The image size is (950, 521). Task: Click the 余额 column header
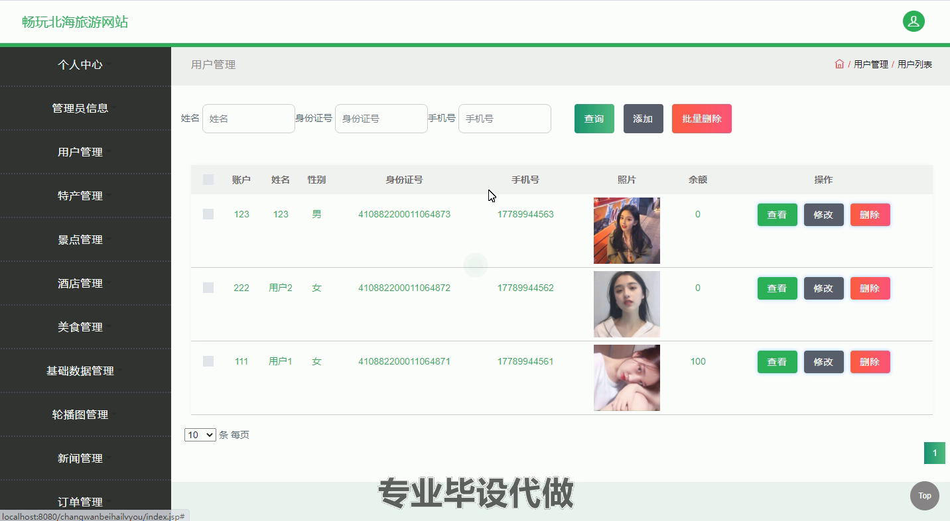click(x=698, y=180)
